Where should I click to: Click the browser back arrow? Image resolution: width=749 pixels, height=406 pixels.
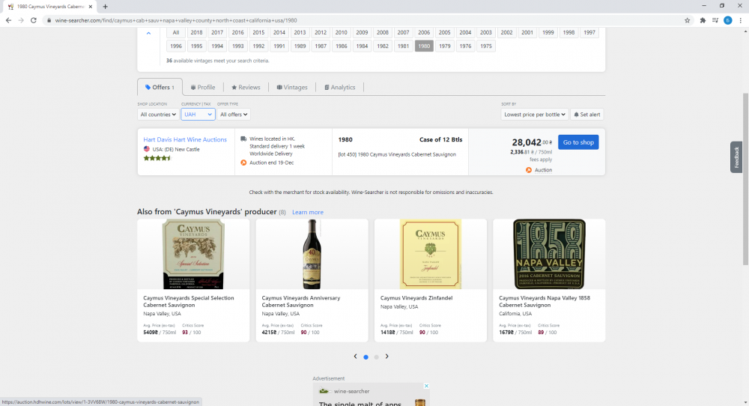[x=8, y=20]
